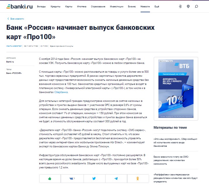This screenshot has height=185, width=209.
Task: Click the Материалы по теме heading
Action: click(x=170, y=128)
